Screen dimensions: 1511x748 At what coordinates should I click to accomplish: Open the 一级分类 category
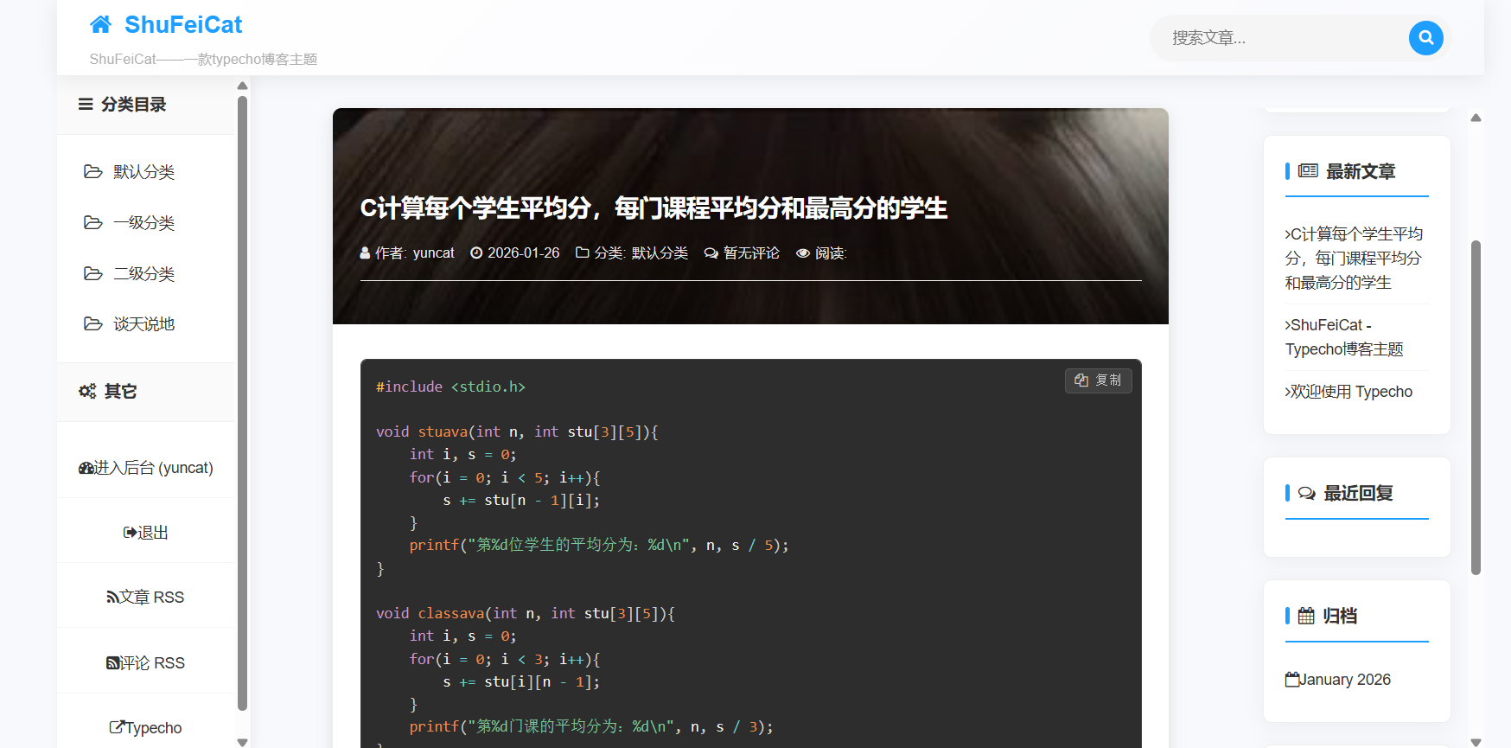[x=143, y=223]
